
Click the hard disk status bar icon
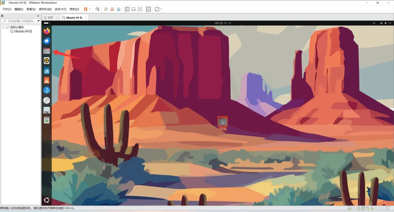click(x=349, y=208)
